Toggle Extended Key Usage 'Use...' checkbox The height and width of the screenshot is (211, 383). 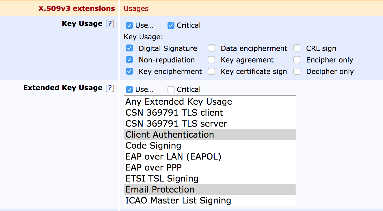pyautogui.click(x=129, y=90)
